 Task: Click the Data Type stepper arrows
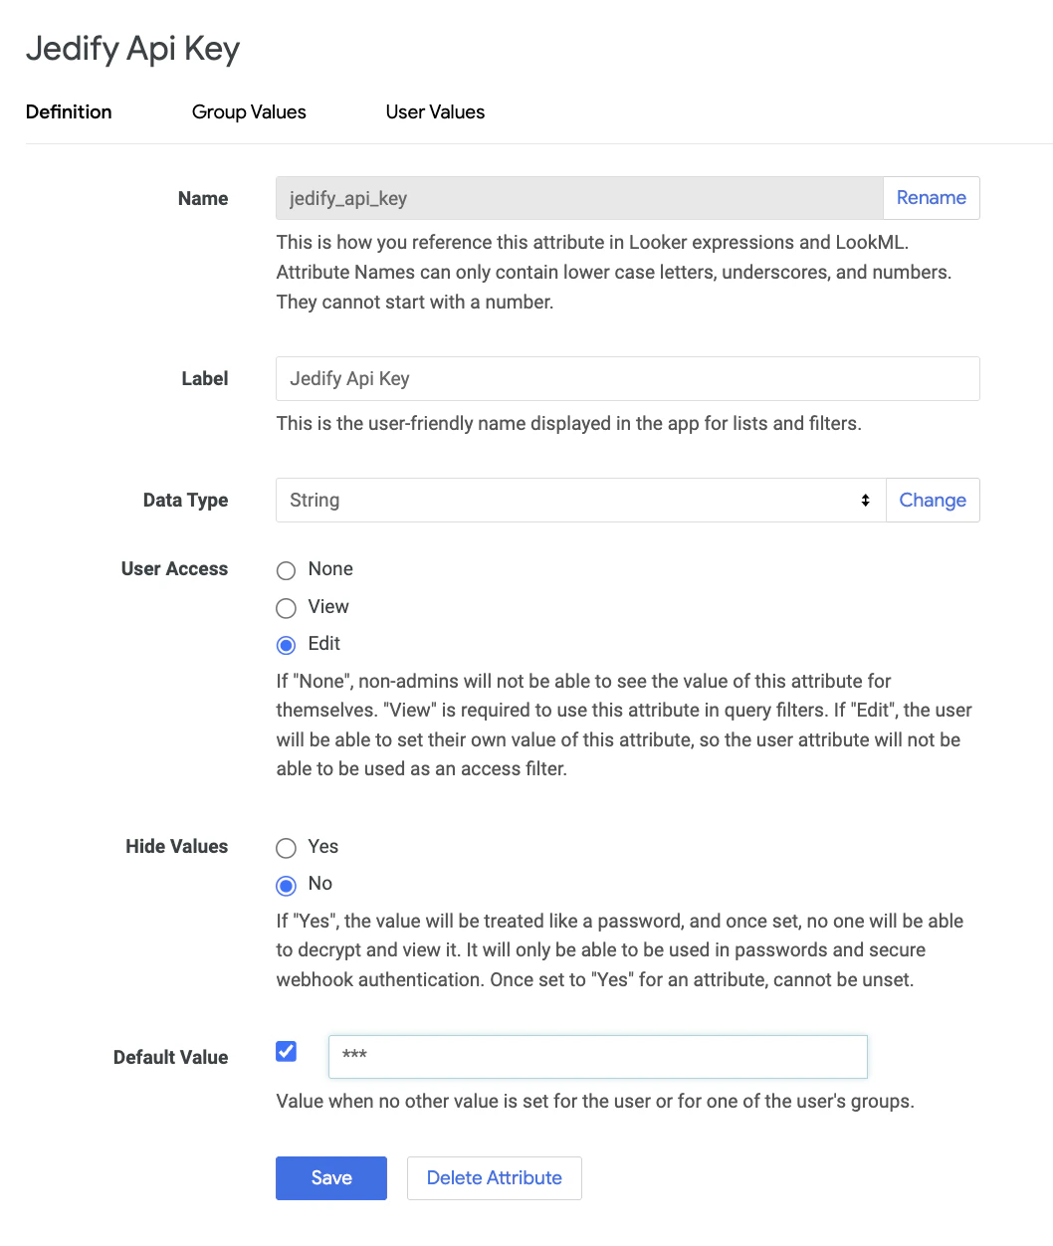tap(864, 500)
